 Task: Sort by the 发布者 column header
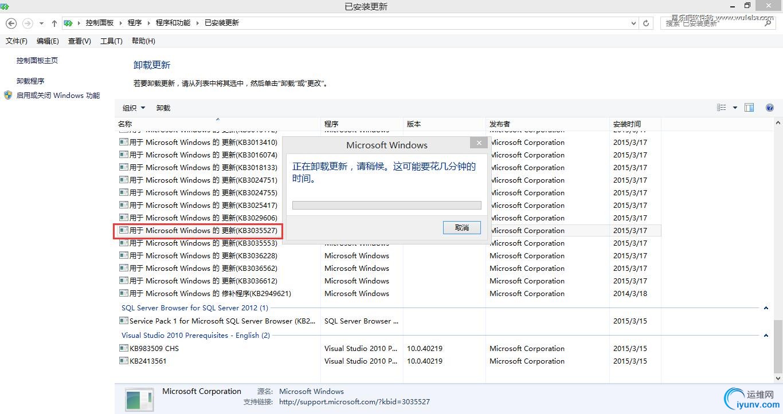(x=547, y=124)
